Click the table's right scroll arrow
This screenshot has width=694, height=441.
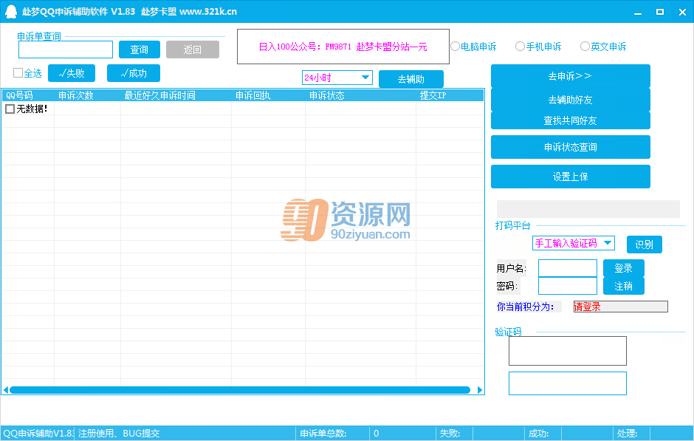coord(480,389)
